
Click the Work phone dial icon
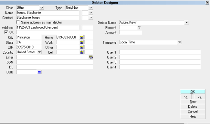(x=81, y=42)
